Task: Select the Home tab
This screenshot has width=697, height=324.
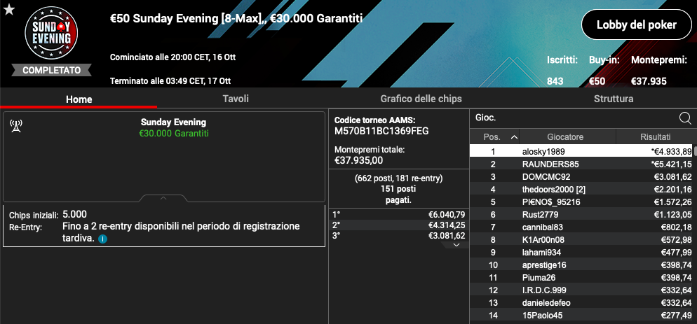Action: (x=79, y=99)
